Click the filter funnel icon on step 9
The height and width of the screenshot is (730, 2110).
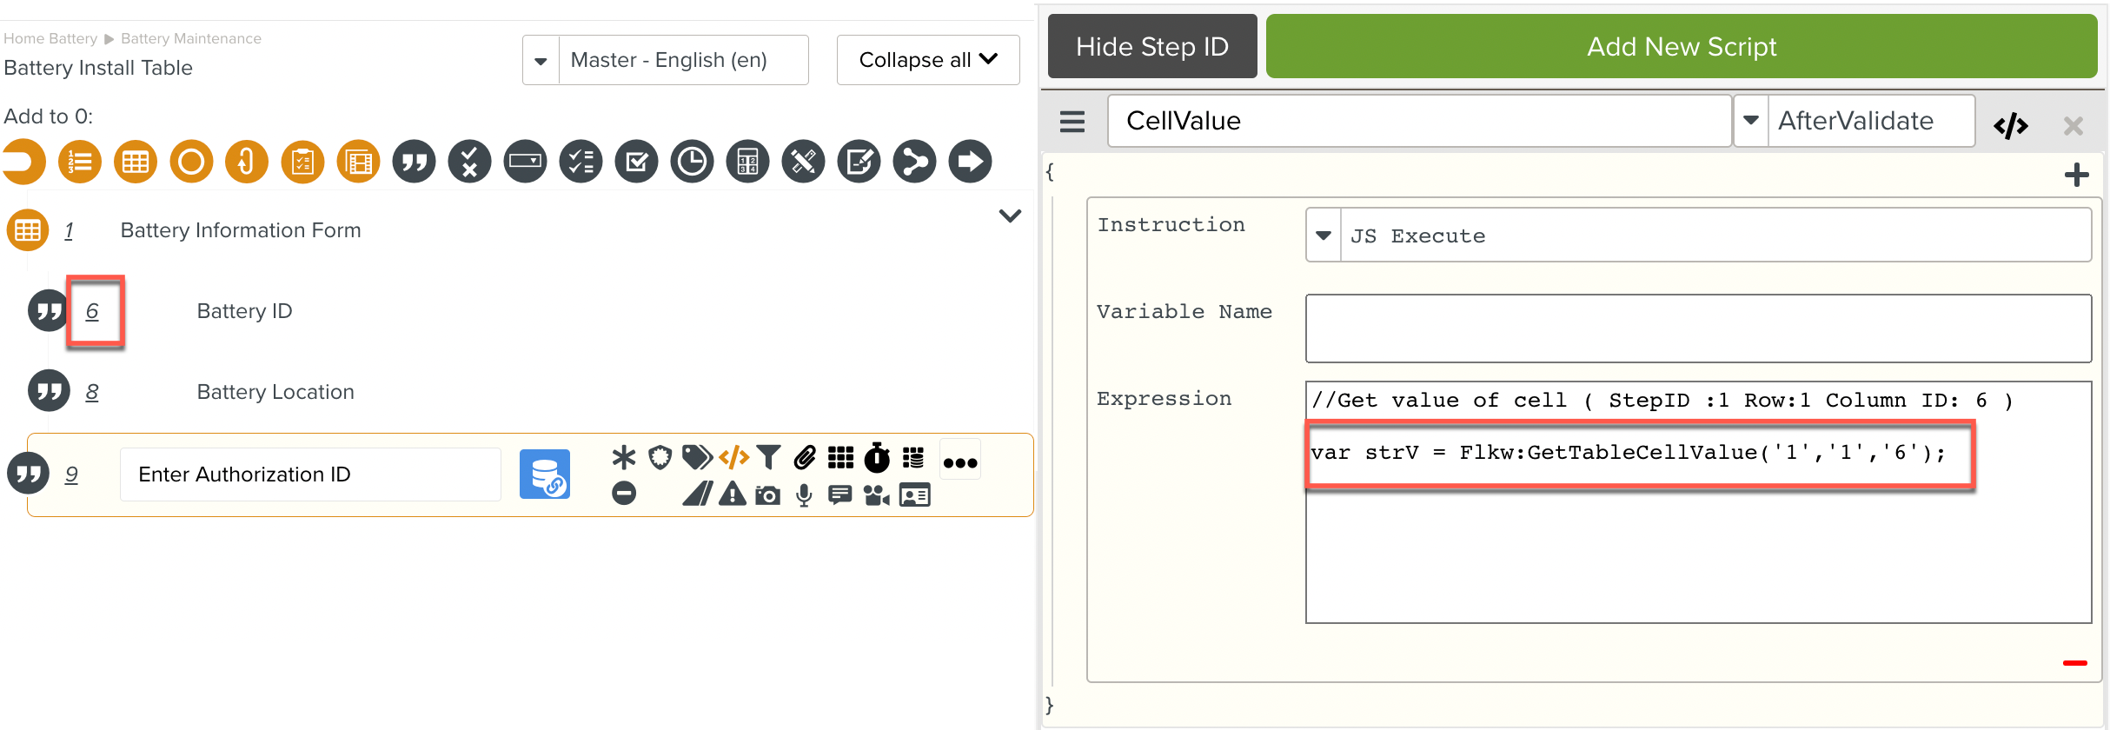pyautogui.click(x=768, y=457)
